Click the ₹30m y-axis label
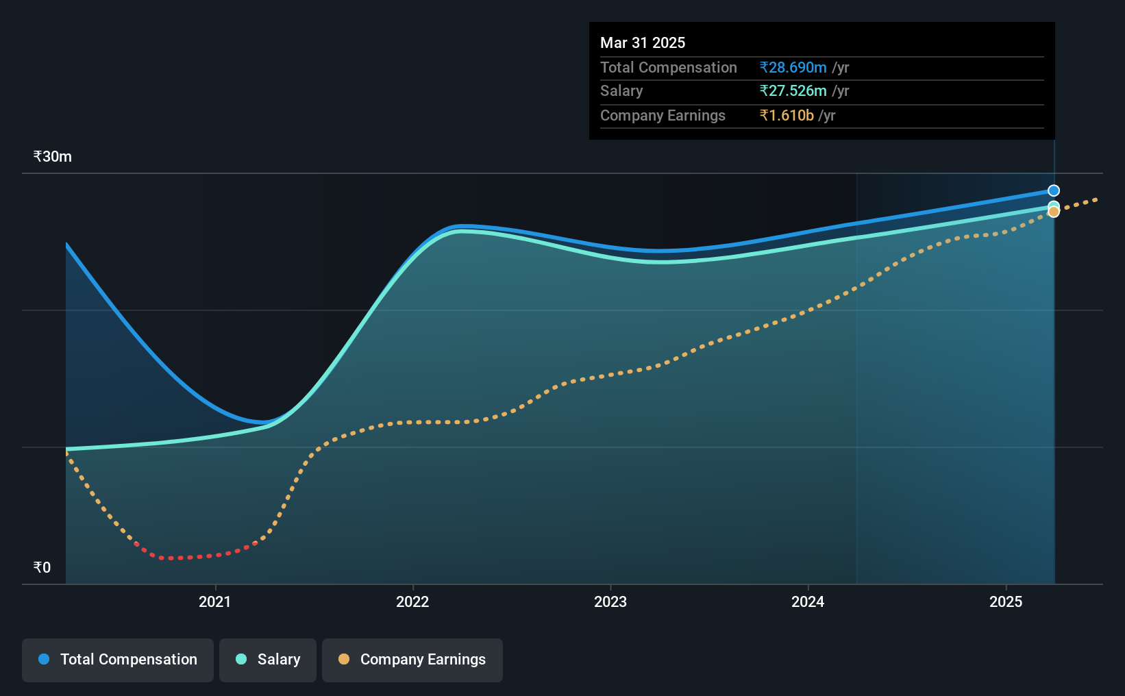This screenshot has height=696, width=1125. coord(53,156)
